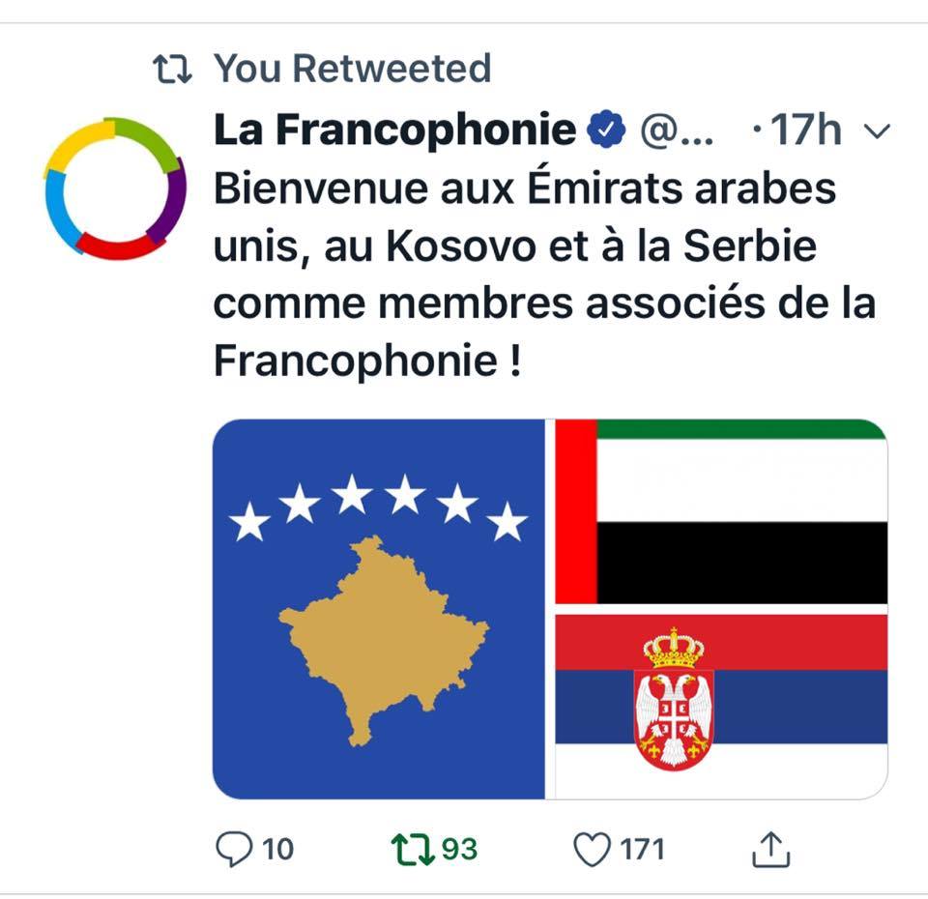928x899 pixels.
Task: Click the La Francophonie account name
Action: [x=394, y=130]
